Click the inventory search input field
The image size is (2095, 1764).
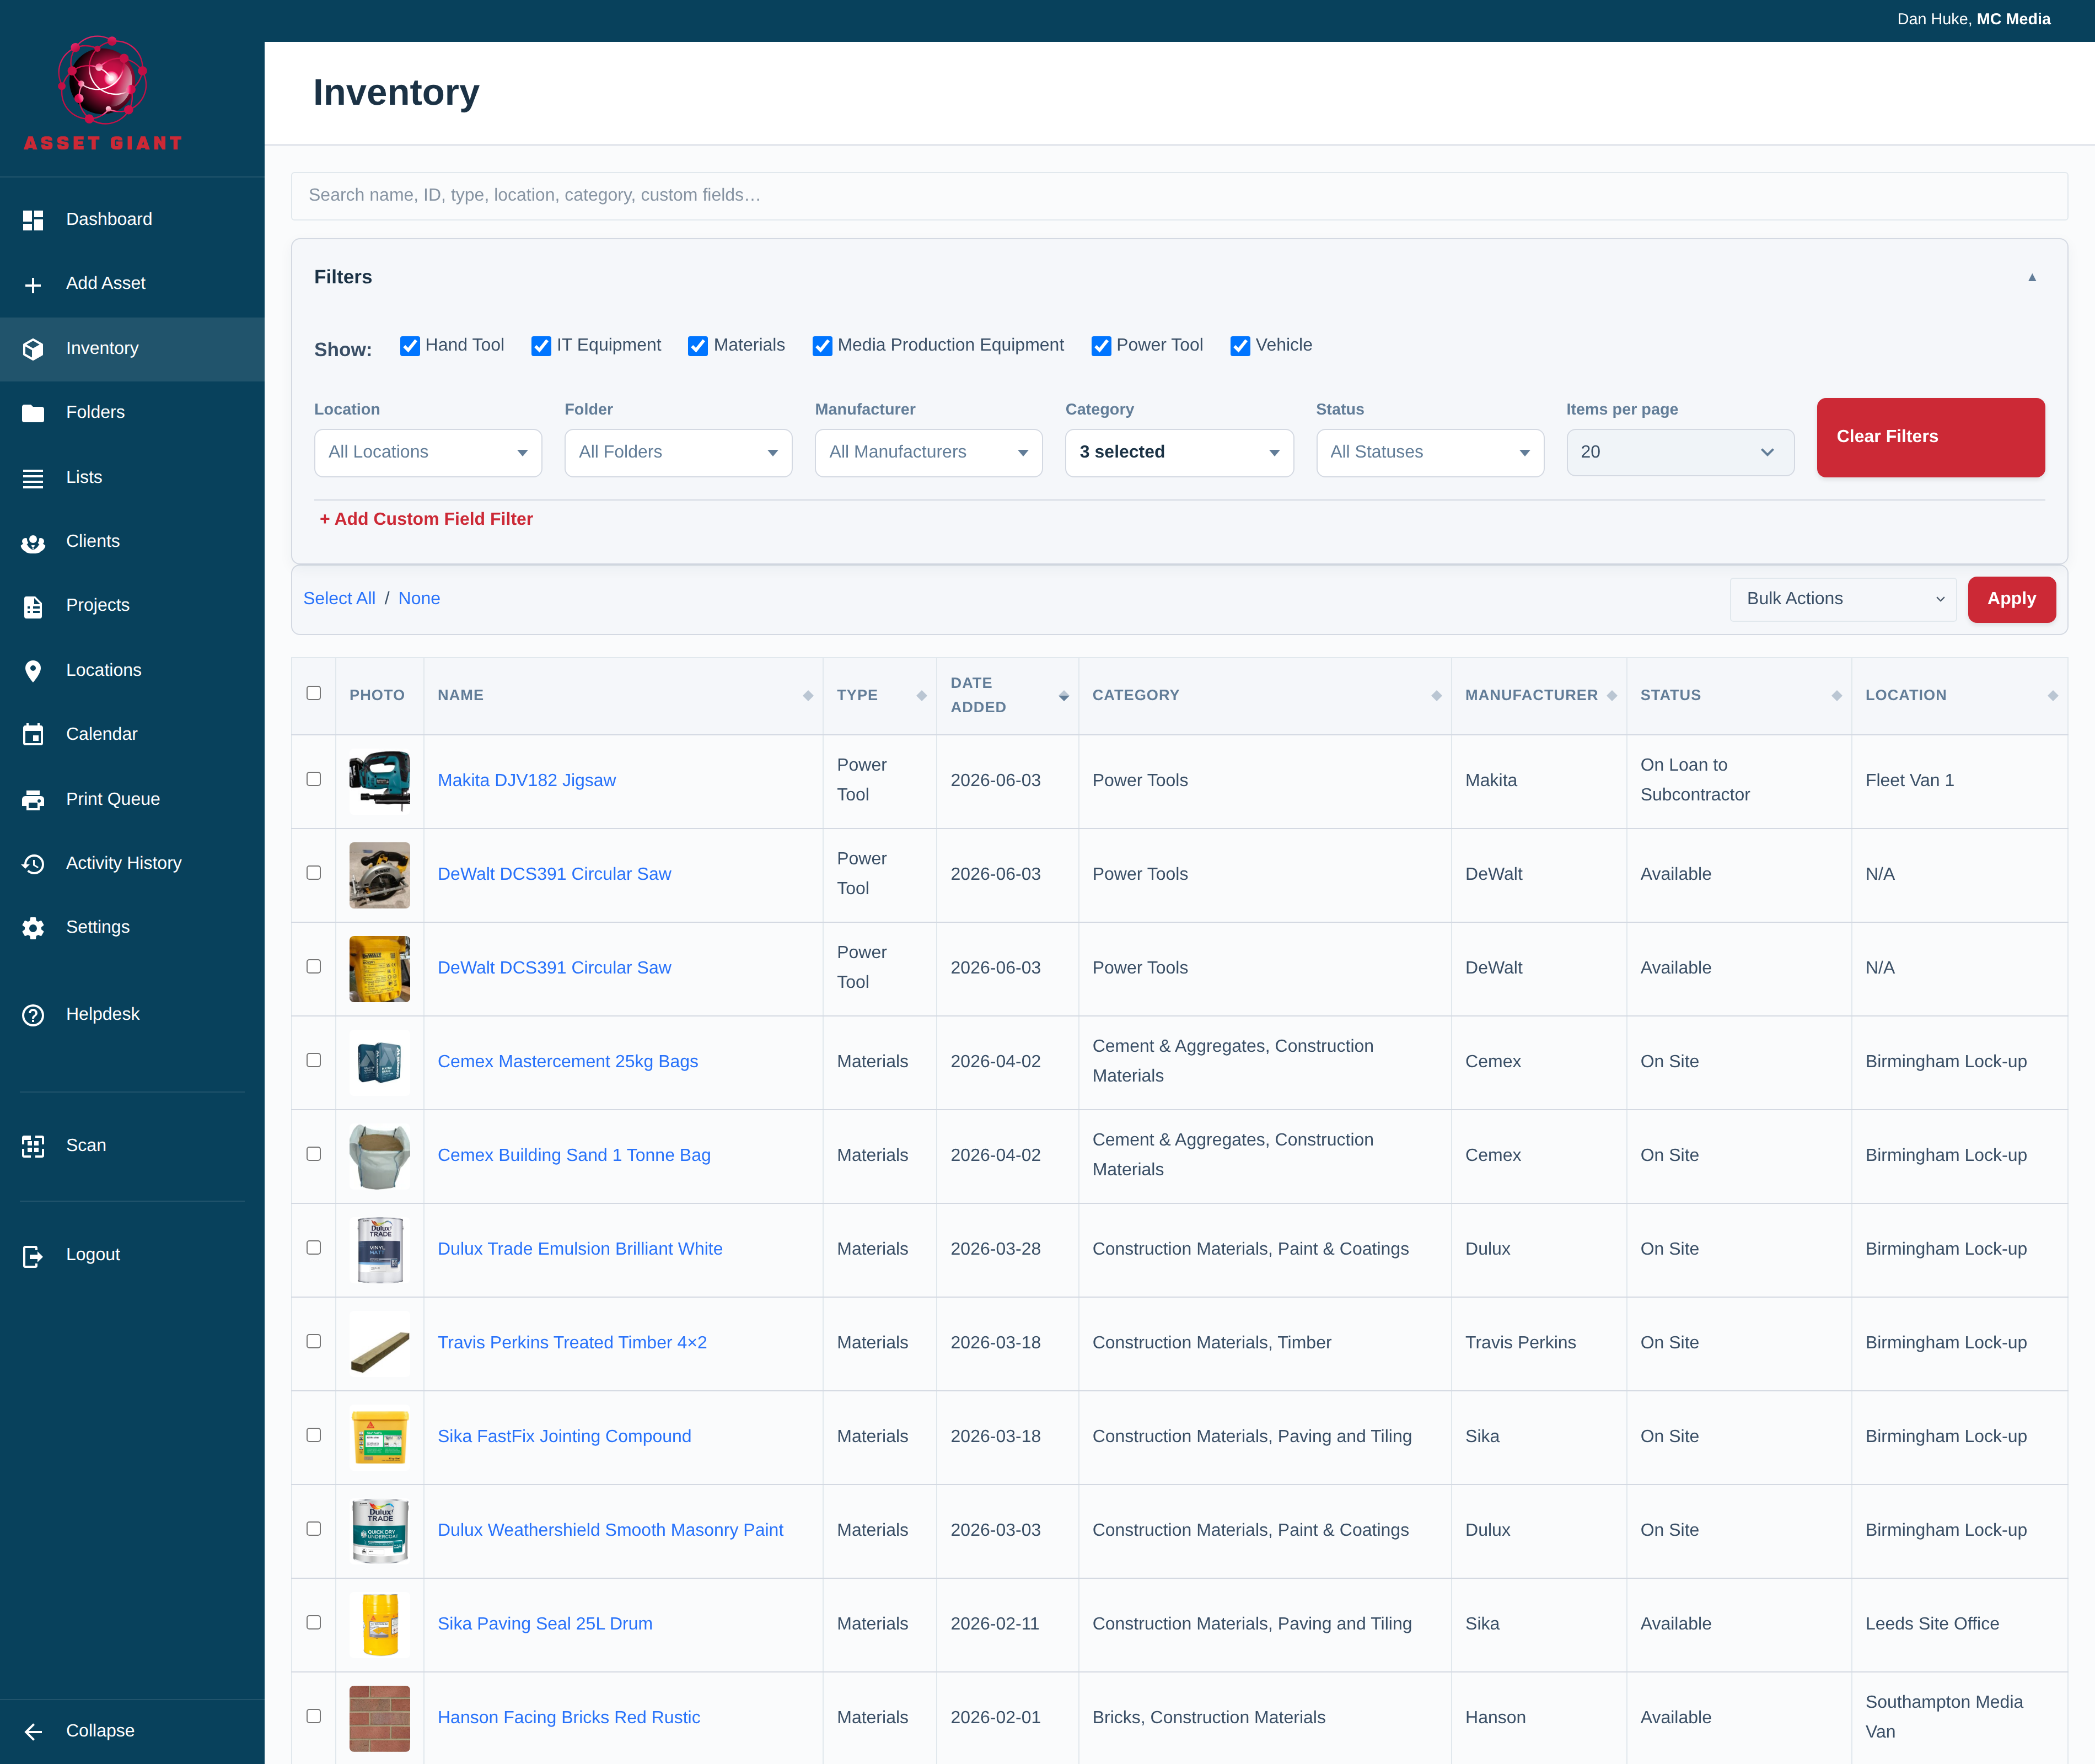pos(1179,196)
